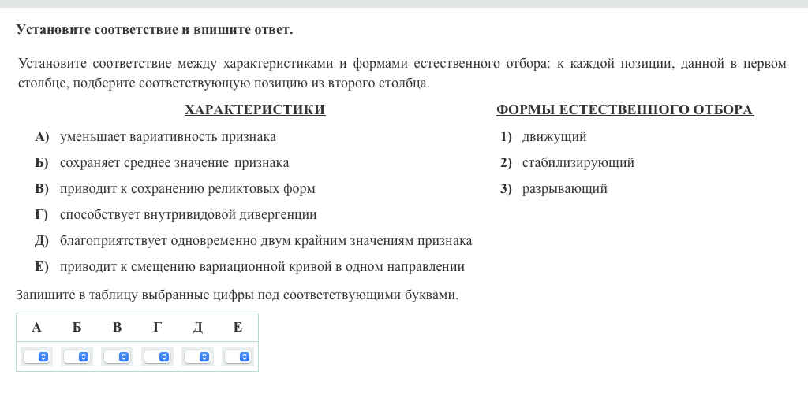808x393 pixels.
Task: Click statement Е about 'вариационной кривой'
Action: click(262, 267)
